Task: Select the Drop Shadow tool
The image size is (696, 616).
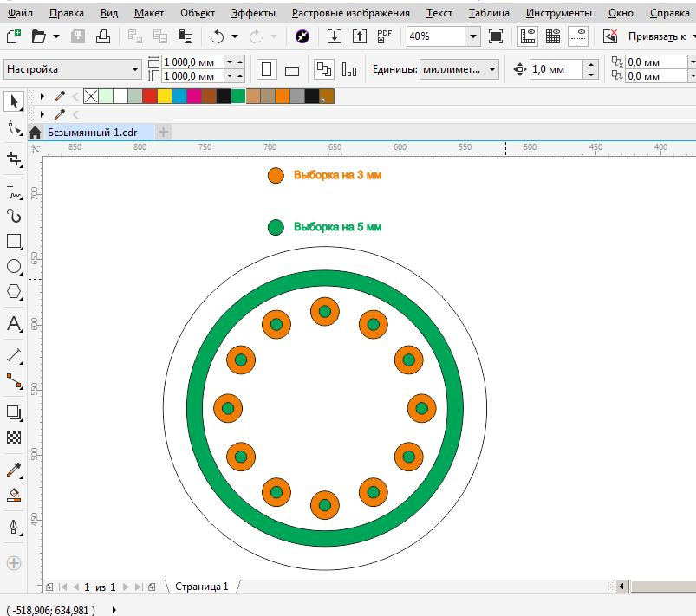Action: point(14,412)
